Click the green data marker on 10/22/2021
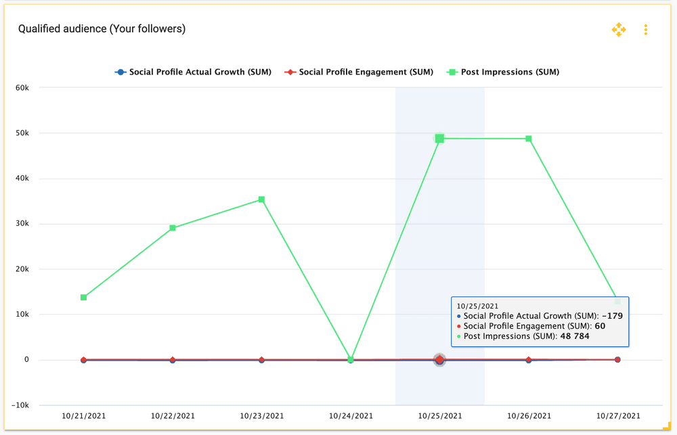Image resolution: width=677 pixels, height=435 pixels. tap(173, 228)
